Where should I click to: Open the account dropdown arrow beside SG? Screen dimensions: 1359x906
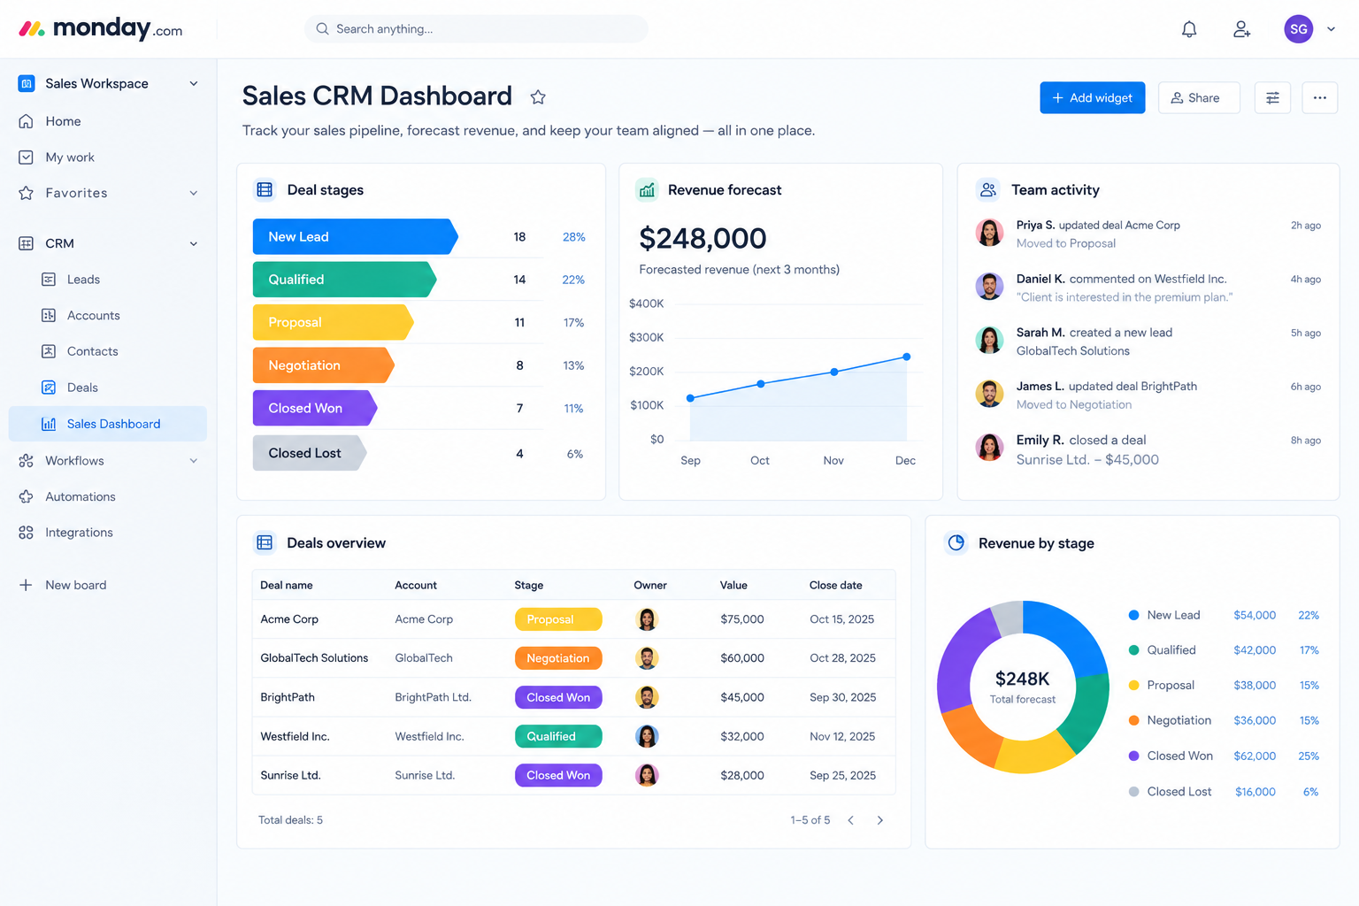point(1331,29)
